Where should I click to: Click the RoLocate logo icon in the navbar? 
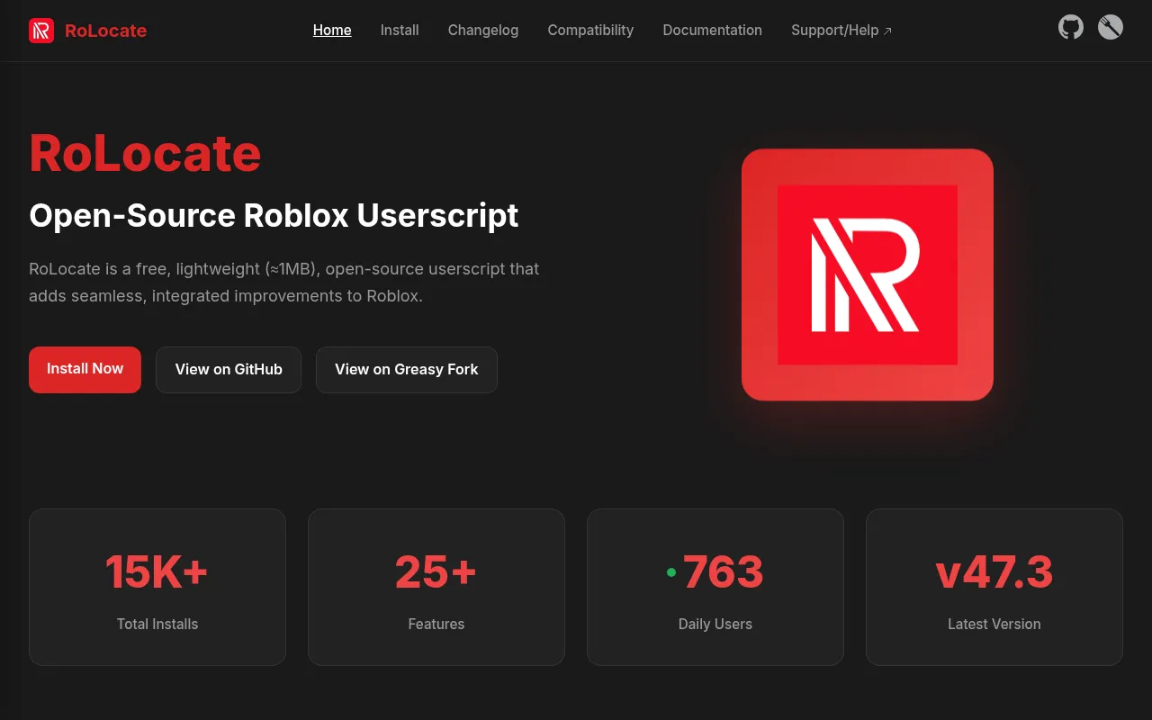[41, 31]
